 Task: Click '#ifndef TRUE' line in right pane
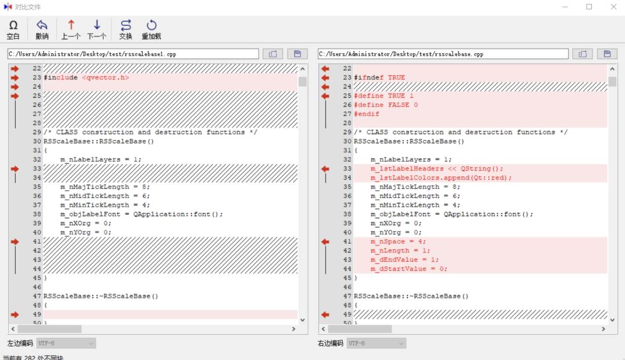coord(380,78)
